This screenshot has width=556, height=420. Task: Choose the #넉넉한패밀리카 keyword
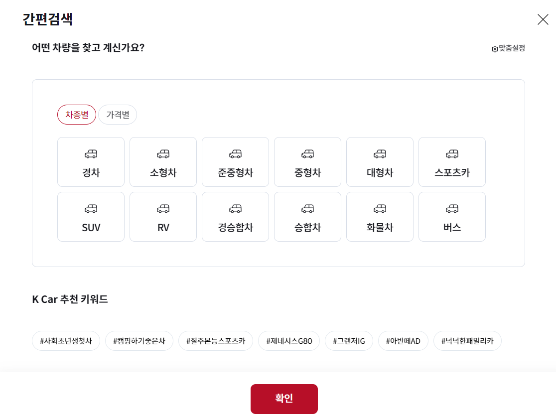pos(467,341)
